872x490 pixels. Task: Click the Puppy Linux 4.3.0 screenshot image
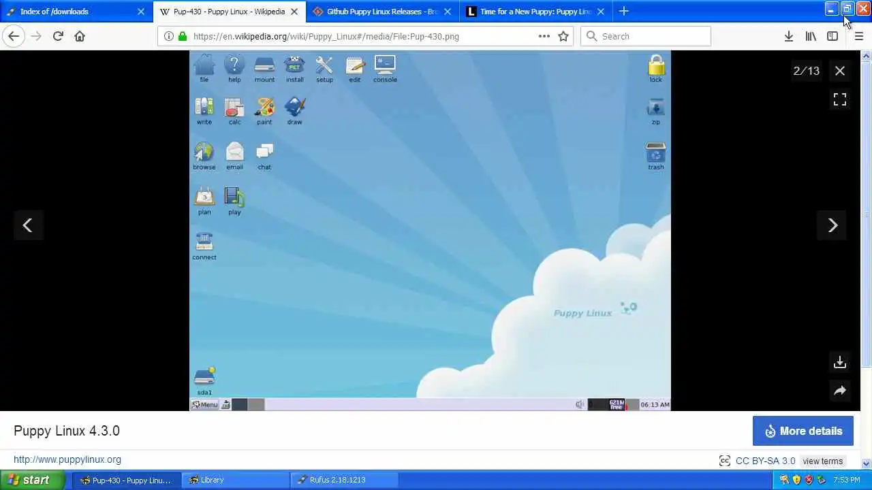click(x=430, y=231)
